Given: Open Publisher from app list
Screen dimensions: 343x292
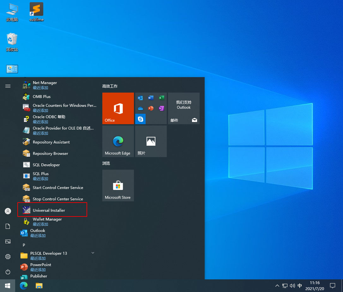Looking at the screenshot, I should (58, 276).
